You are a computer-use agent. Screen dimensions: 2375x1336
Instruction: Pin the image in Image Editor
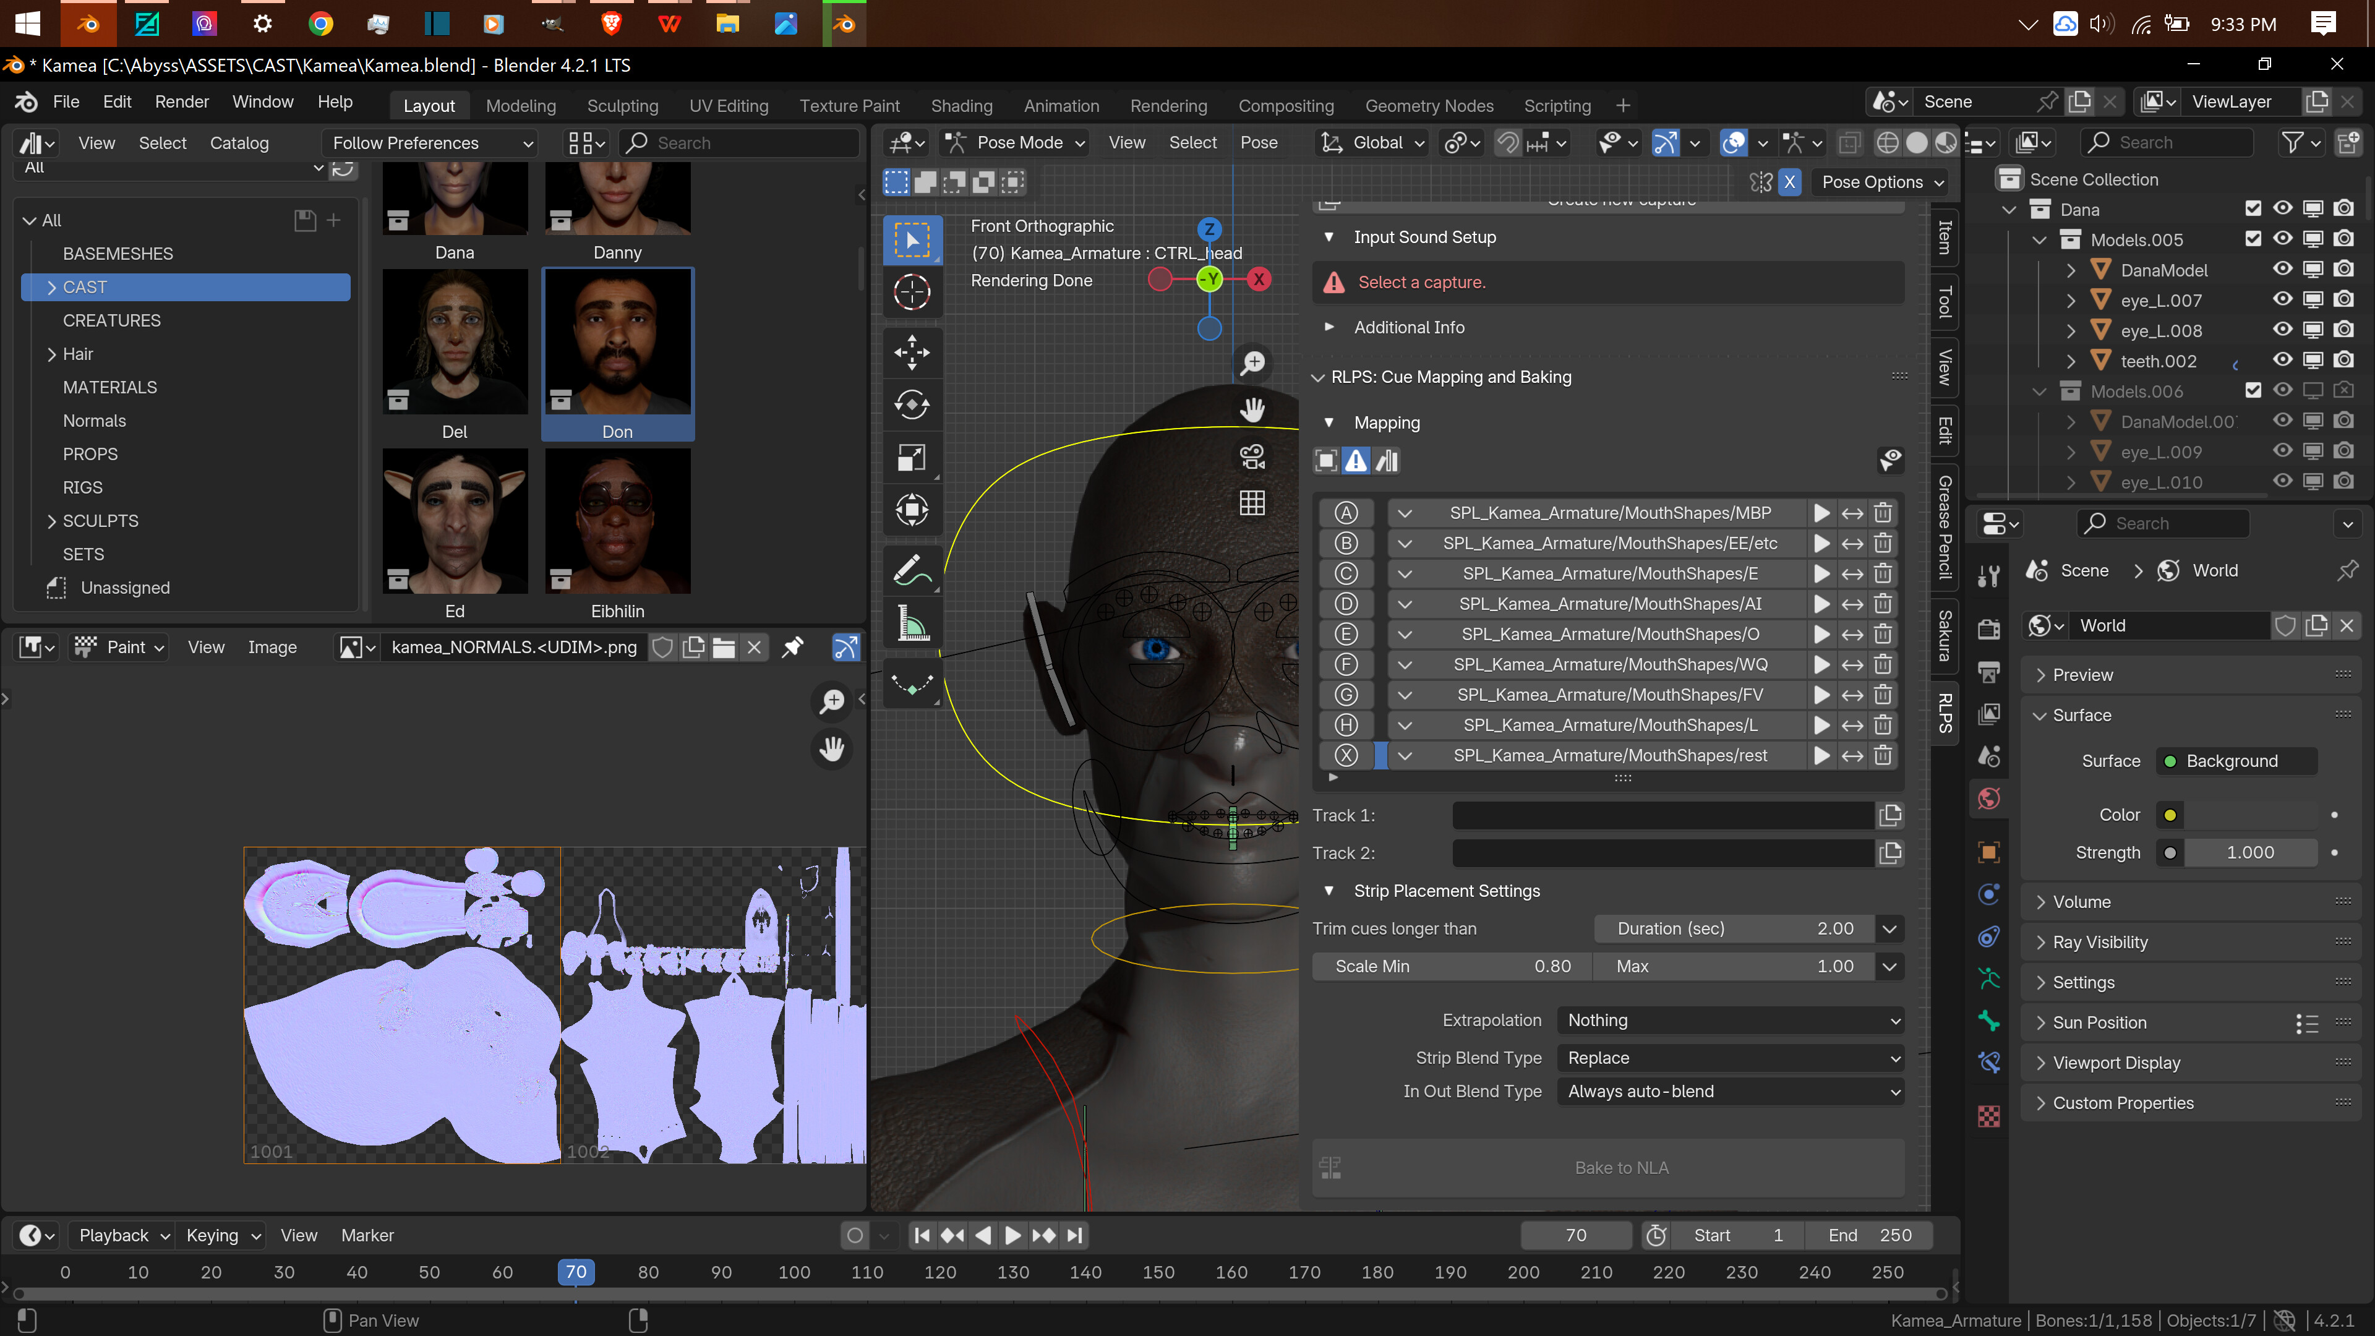pos(792,647)
